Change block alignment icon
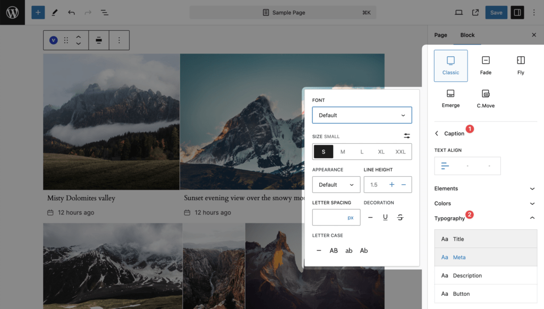Screen dimensions: 544x309 [99, 40]
